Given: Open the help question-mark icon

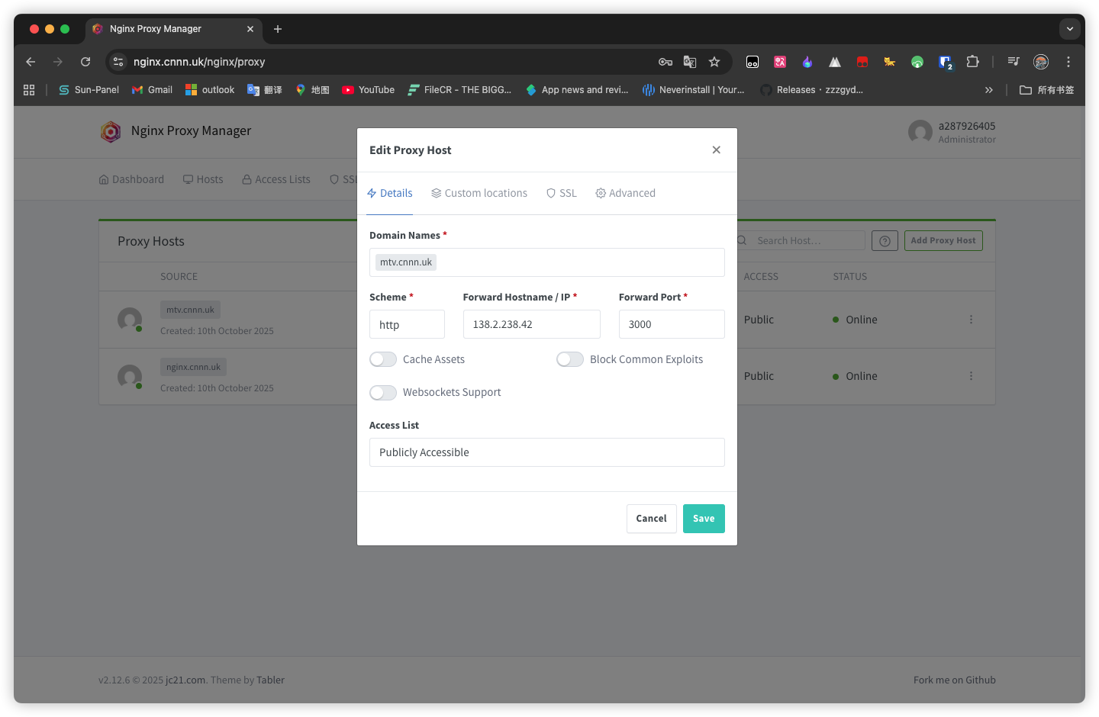Looking at the screenshot, I should pos(885,241).
